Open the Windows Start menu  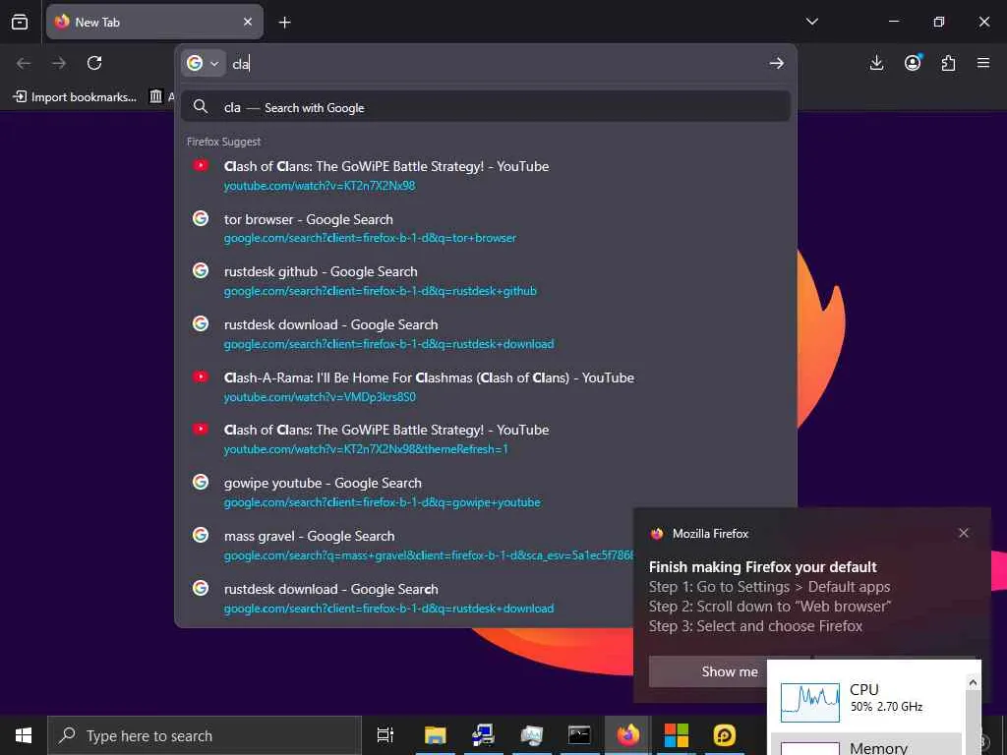click(x=24, y=735)
